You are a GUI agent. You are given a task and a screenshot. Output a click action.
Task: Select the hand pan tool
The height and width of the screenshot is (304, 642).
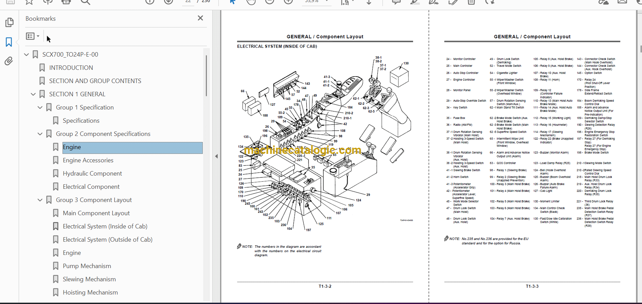pyautogui.click(x=251, y=2)
